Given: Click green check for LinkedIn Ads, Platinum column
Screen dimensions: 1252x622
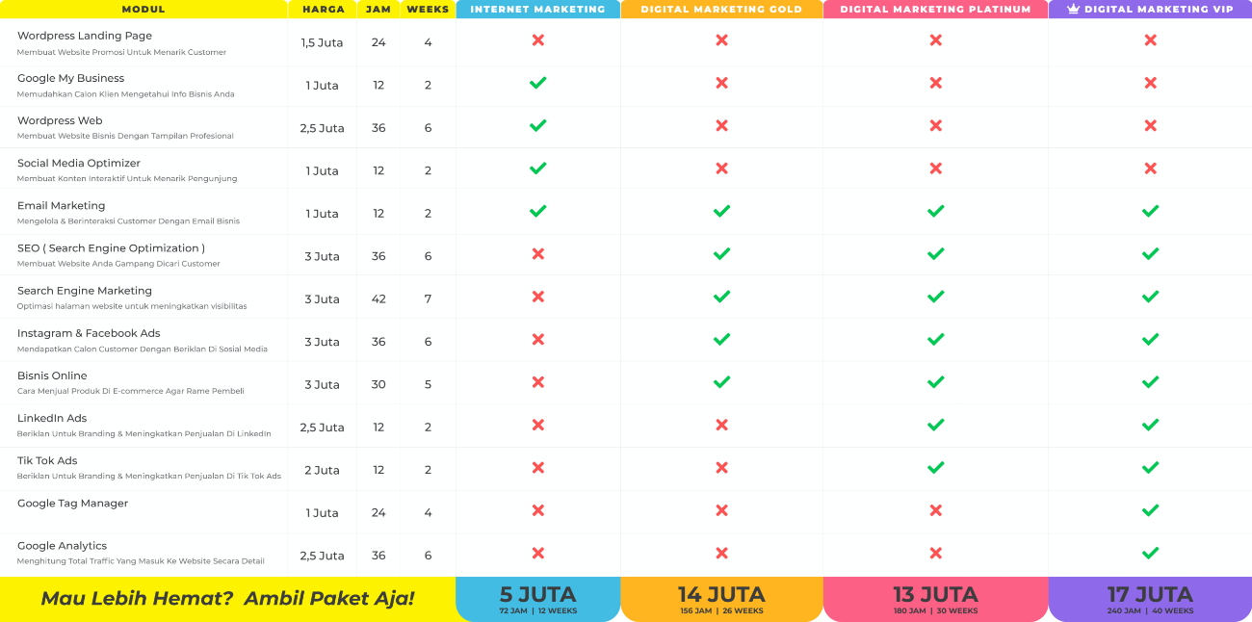Looking at the screenshot, I should coord(935,425).
